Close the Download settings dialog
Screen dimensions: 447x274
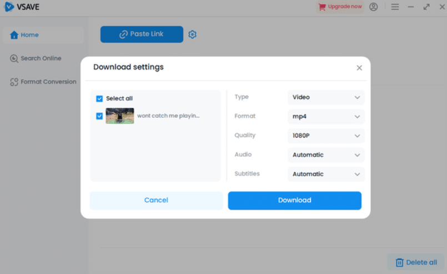click(359, 68)
